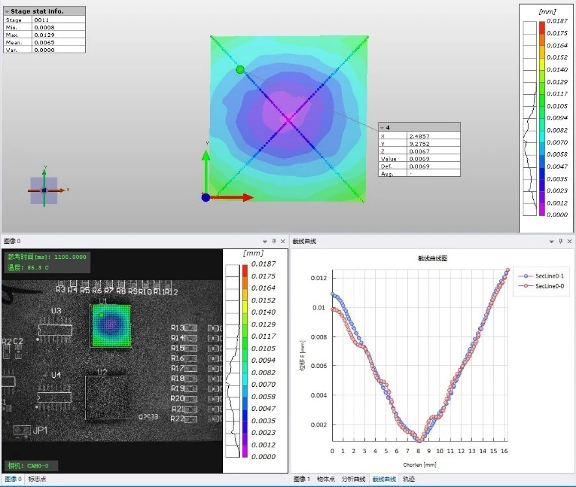Image resolution: width=576 pixels, height=487 pixels.
Task: Click the blue origin sphere of the axes
Action: click(x=205, y=198)
